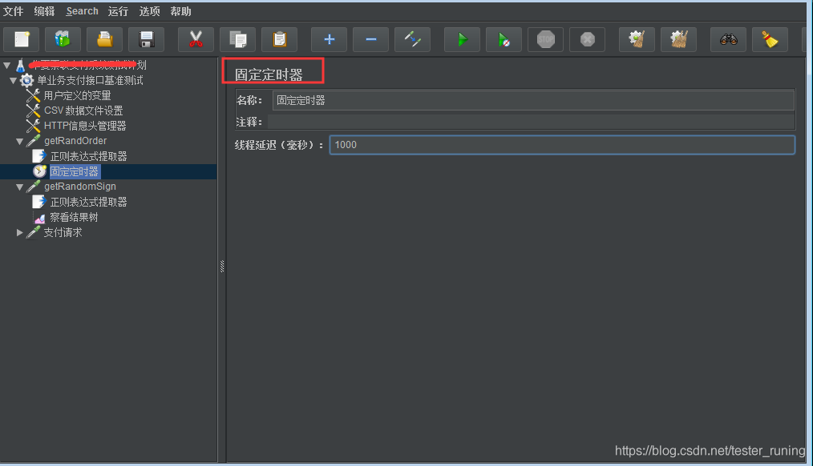Viewport: 813px width, 466px height.
Task: Open the 运行 menu
Action: (x=118, y=11)
